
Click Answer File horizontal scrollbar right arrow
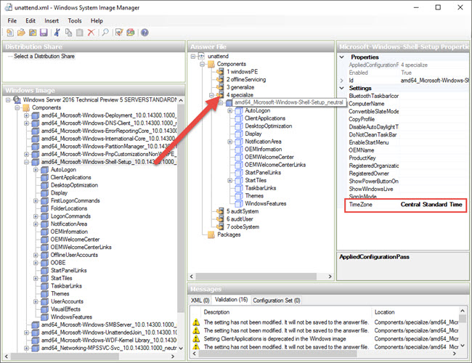330,277
